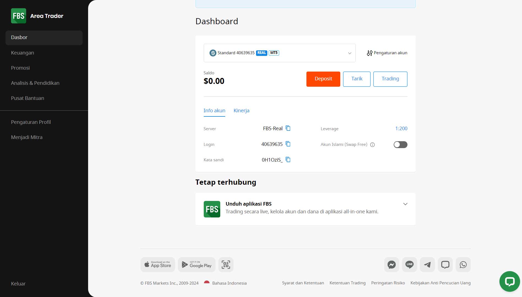
Task: Open Telegram contact channel
Action: click(x=427, y=265)
